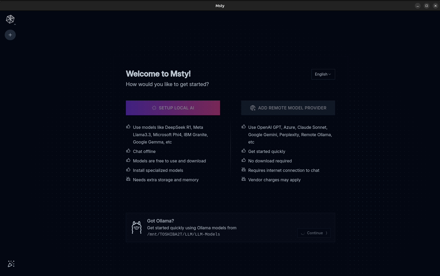Viewport: 440px width, 276px height.
Task: Click 'Get started quickly using Ollama models from'
Action: click(x=192, y=228)
